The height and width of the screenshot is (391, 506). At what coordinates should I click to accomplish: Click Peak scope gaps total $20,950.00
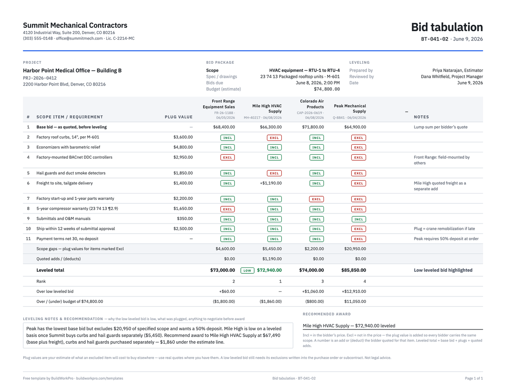pos(355,249)
